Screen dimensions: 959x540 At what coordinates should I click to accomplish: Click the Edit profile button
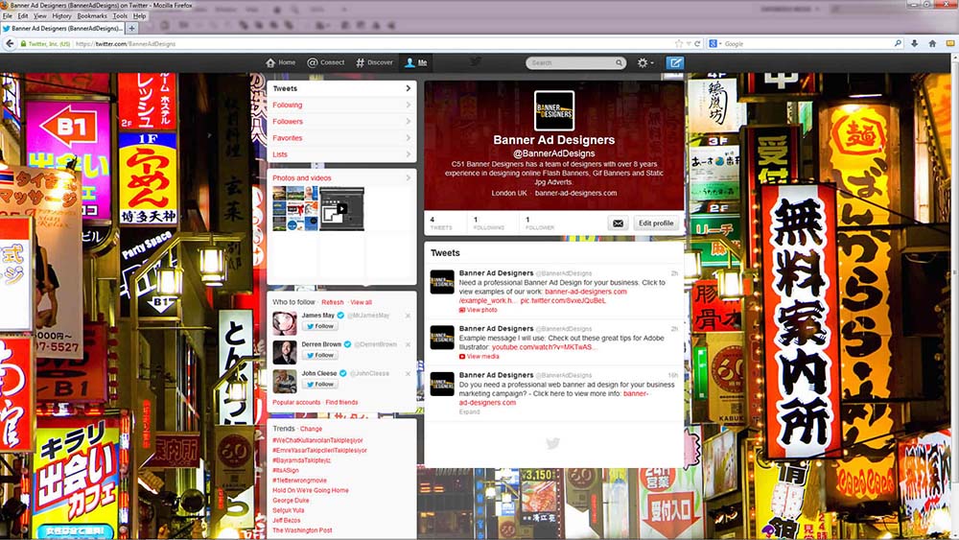656,223
